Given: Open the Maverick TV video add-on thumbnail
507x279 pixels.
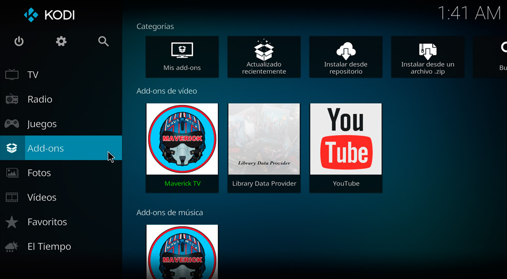Looking at the screenshot, I should pyautogui.click(x=182, y=139).
